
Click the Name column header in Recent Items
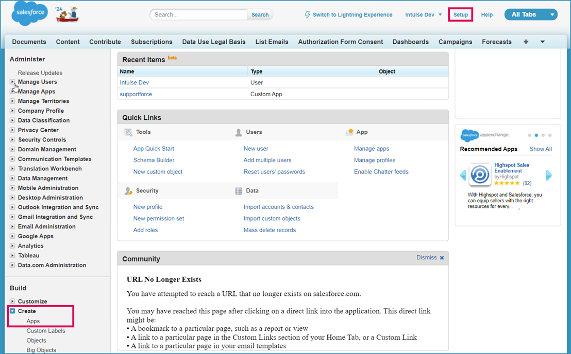tap(127, 72)
